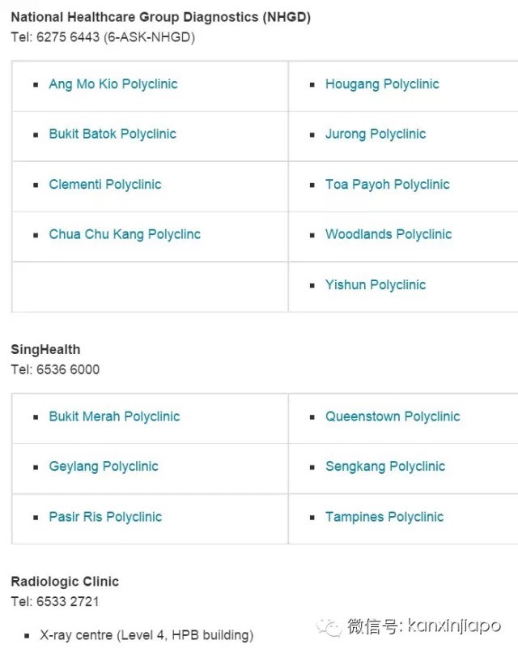This screenshot has width=518, height=653.
Task: Open the Jurong Polyclinic link
Action: coord(375,134)
